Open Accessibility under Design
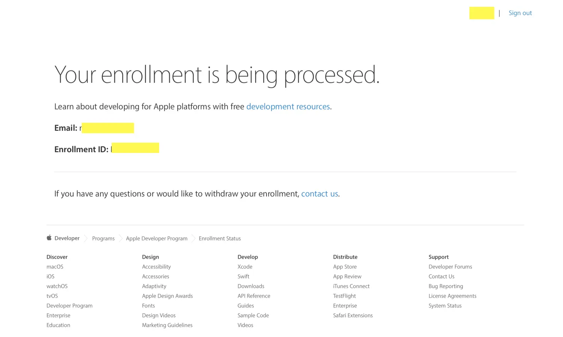 point(156,267)
